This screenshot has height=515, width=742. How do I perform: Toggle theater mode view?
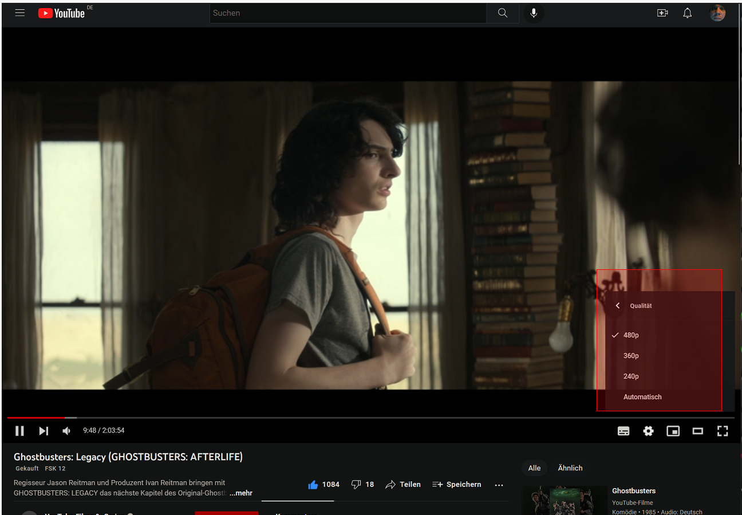[697, 431]
